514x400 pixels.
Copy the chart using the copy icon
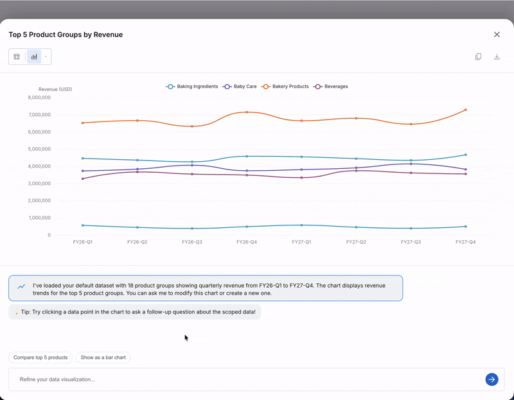[x=478, y=57]
